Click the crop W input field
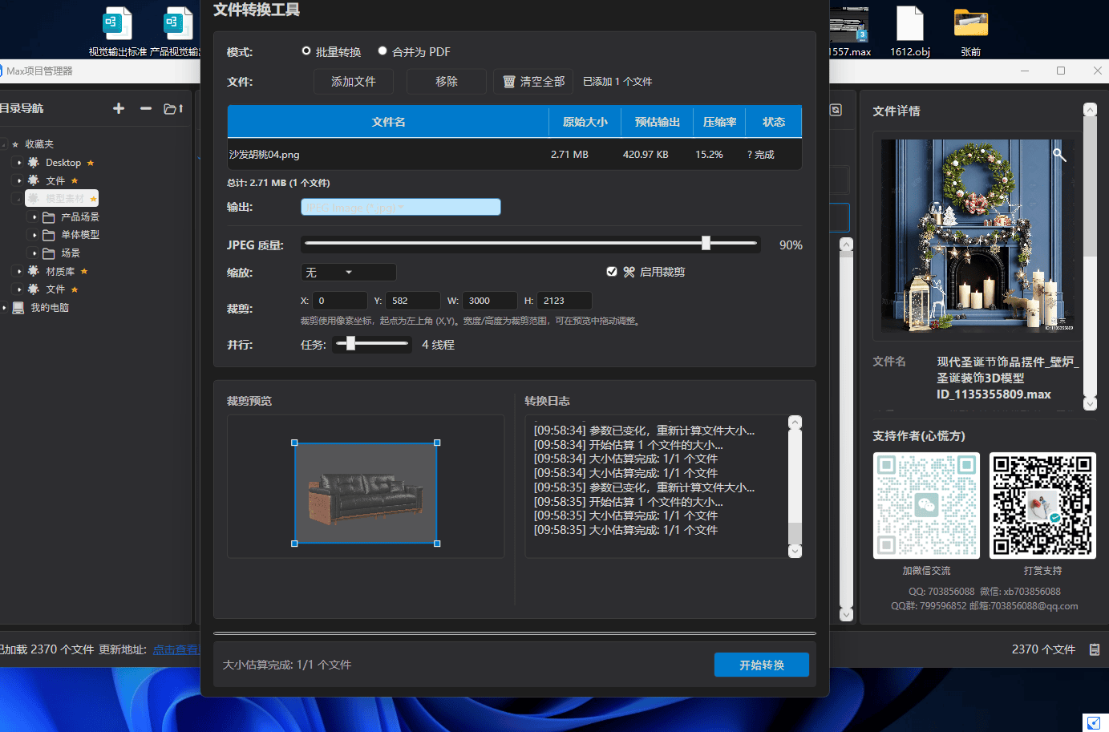The width and height of the screenshot is (1109, 732). pyautogui.click(x=489, y=301)
